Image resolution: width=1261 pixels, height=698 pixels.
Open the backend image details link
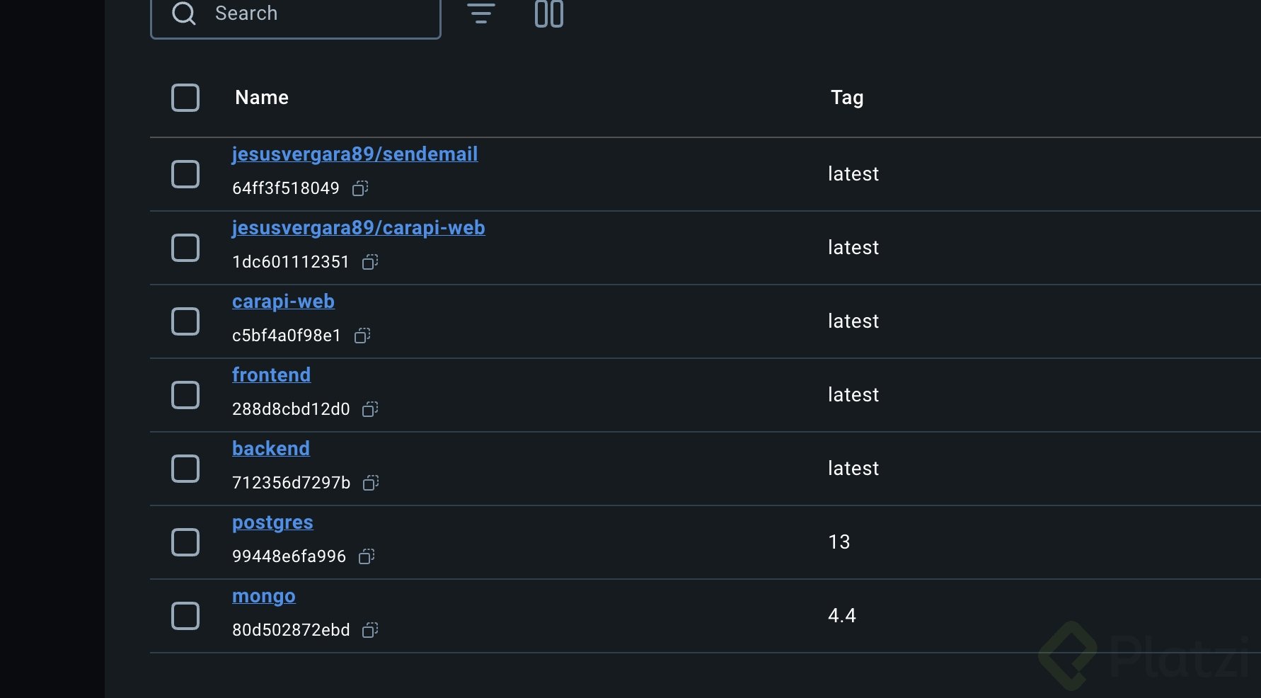271,449
